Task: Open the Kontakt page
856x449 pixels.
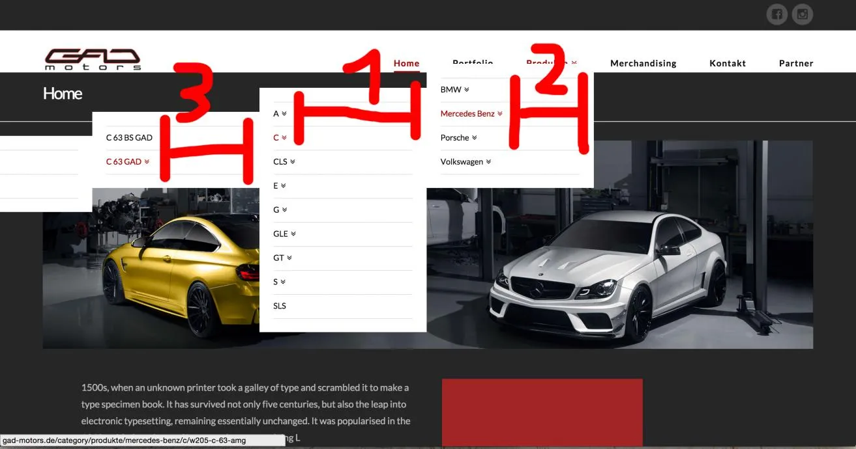Action: click(728, 63)
